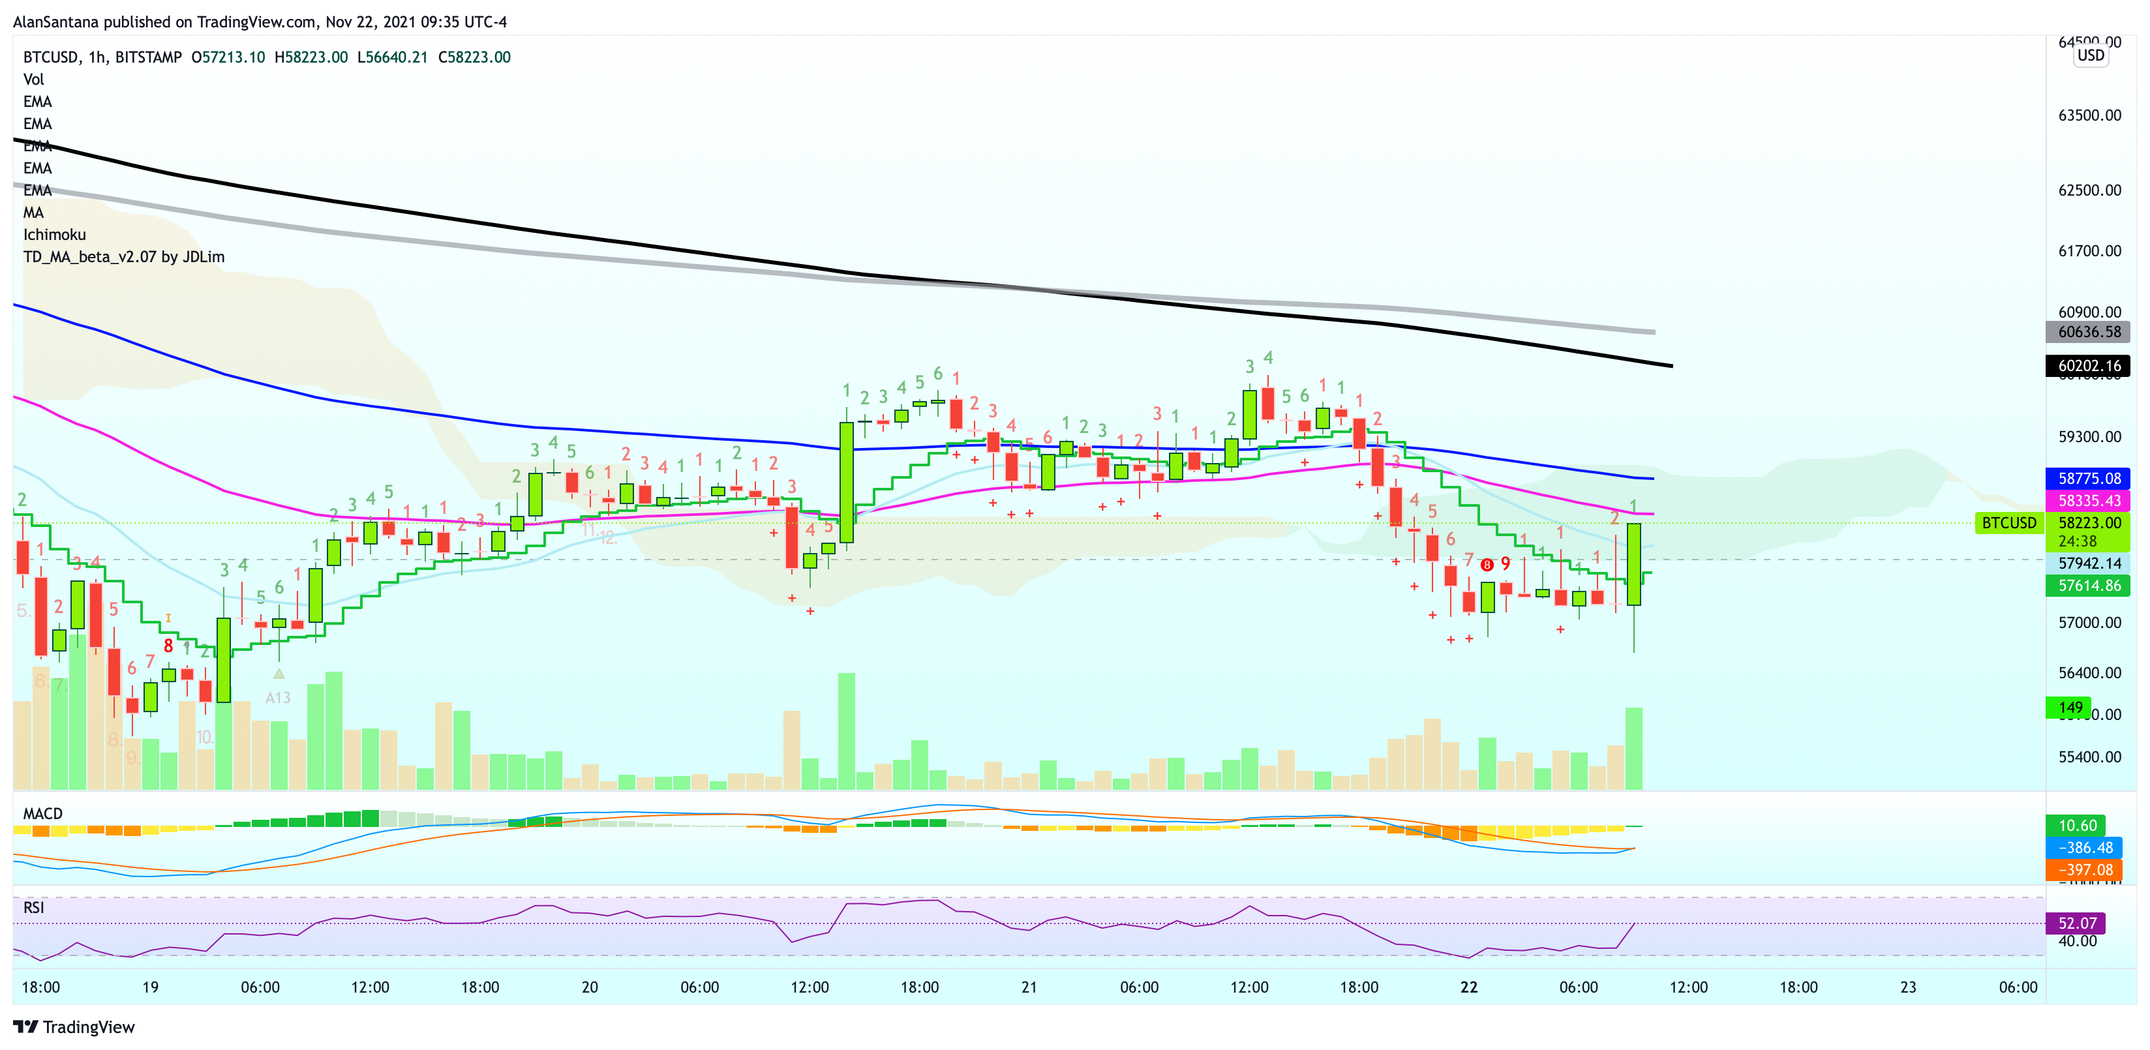Click the BTCUSD symbol title in legend
This screenshot has height=1050, width=2150.
[102, 57]
